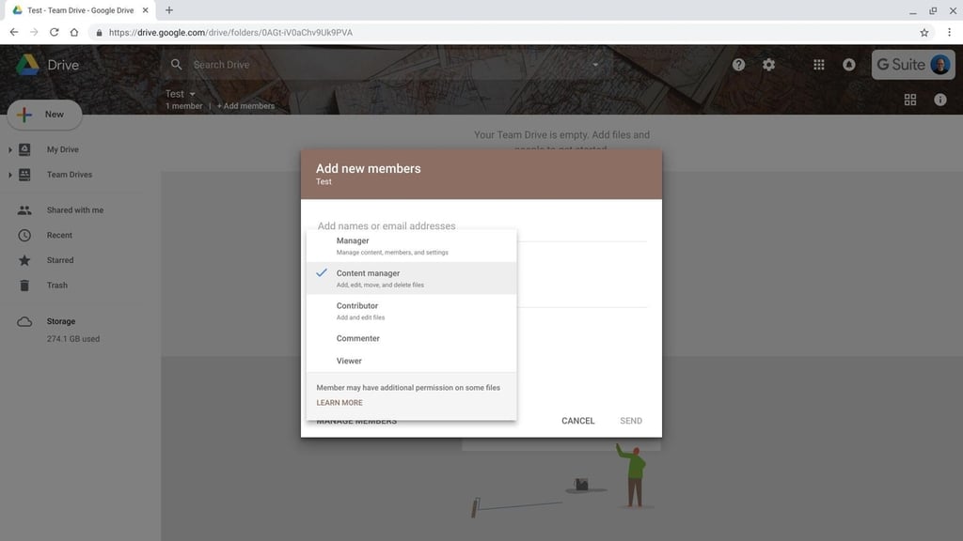
Task: Close the Test - Team Drive tab
Action: [x=145, y=9]
